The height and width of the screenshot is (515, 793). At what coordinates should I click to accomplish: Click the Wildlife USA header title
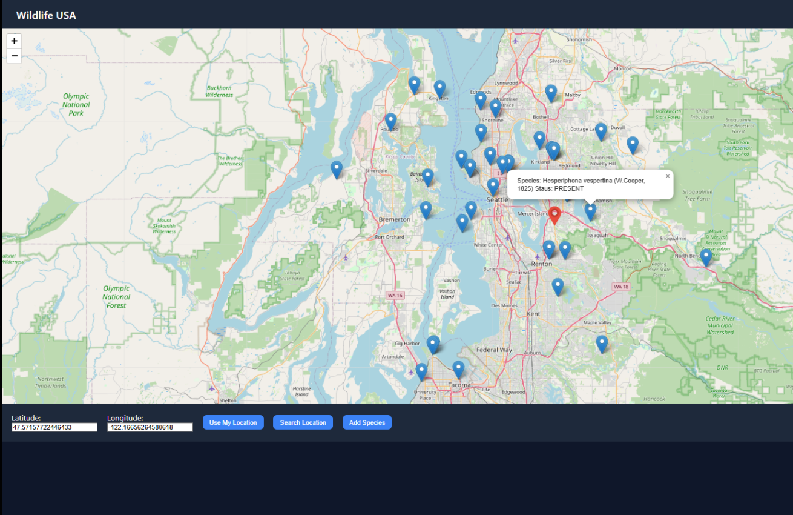click(46, 15)
